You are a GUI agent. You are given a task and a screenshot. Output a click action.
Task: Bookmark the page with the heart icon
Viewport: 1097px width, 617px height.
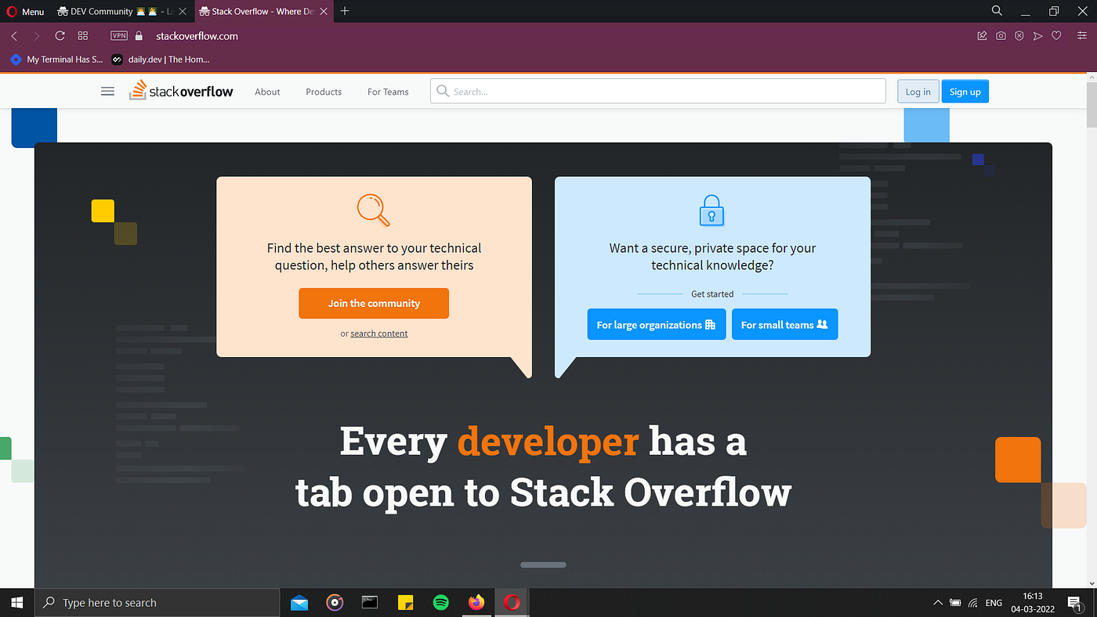1056,36
